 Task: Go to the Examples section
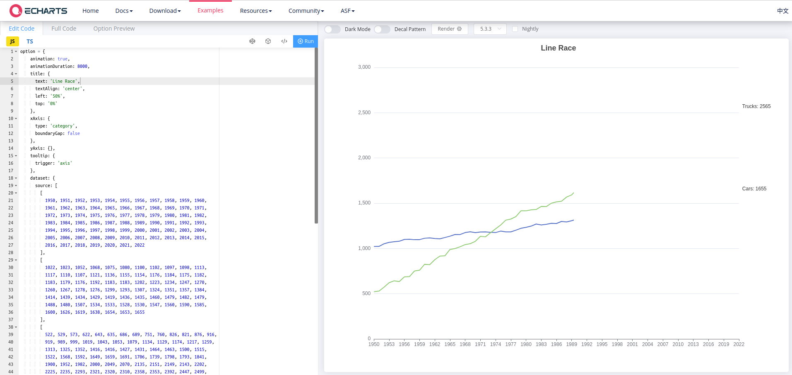point(210,10)
